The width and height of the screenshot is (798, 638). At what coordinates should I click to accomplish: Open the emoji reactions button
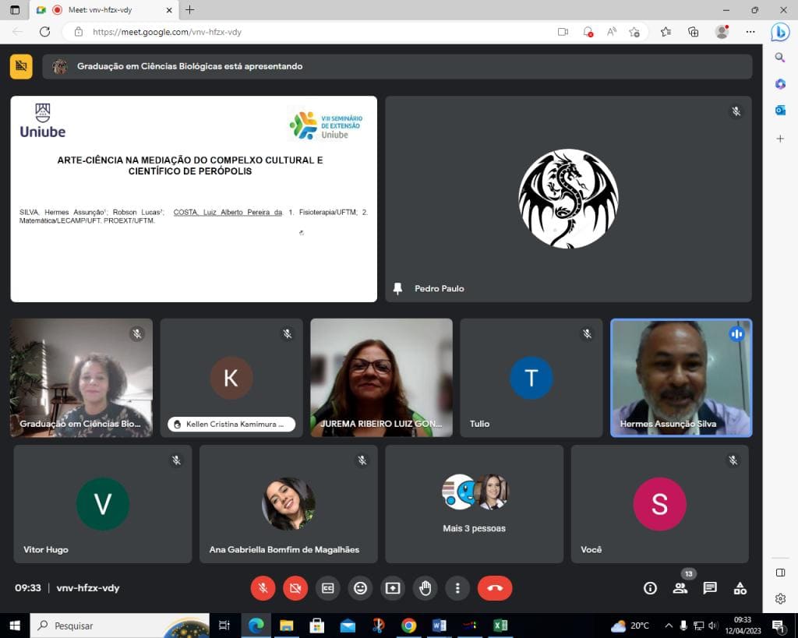(360, 588)
